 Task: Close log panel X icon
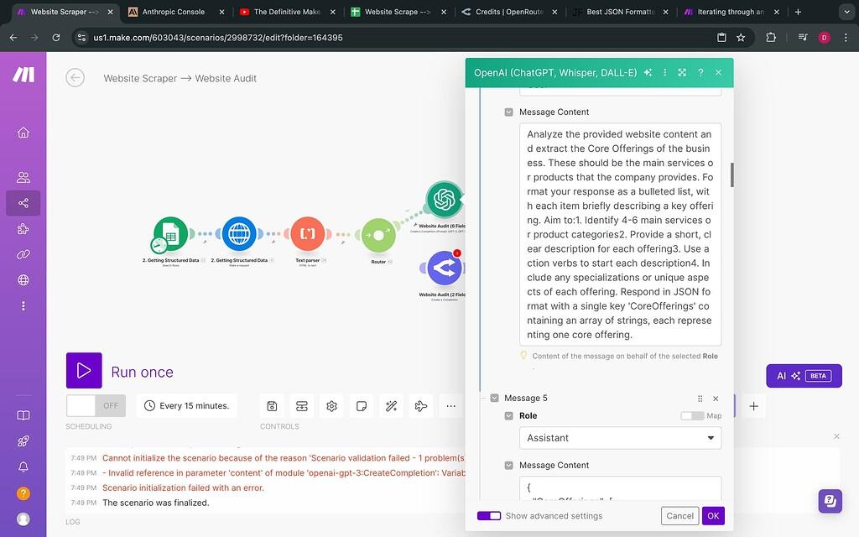[836, 436]
